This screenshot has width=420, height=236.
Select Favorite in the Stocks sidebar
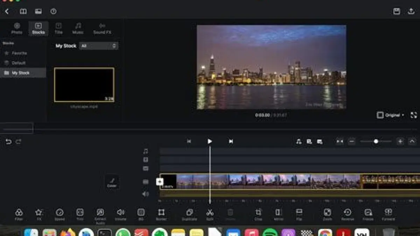[x=19, y=53]
